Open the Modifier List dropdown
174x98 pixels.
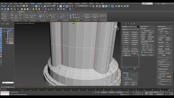click(x=130, y=29)
